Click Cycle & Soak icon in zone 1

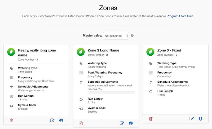click(11, 106)
